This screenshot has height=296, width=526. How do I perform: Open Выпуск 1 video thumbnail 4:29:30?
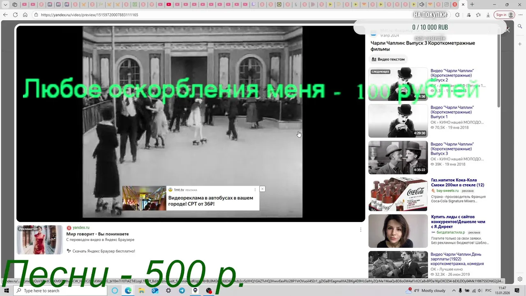(x=398, y=120)
